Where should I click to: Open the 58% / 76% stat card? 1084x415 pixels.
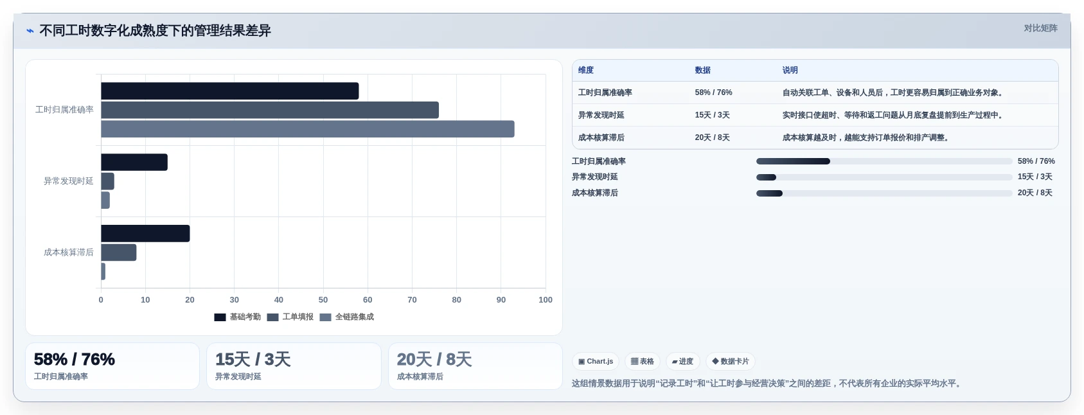point(112,366)
